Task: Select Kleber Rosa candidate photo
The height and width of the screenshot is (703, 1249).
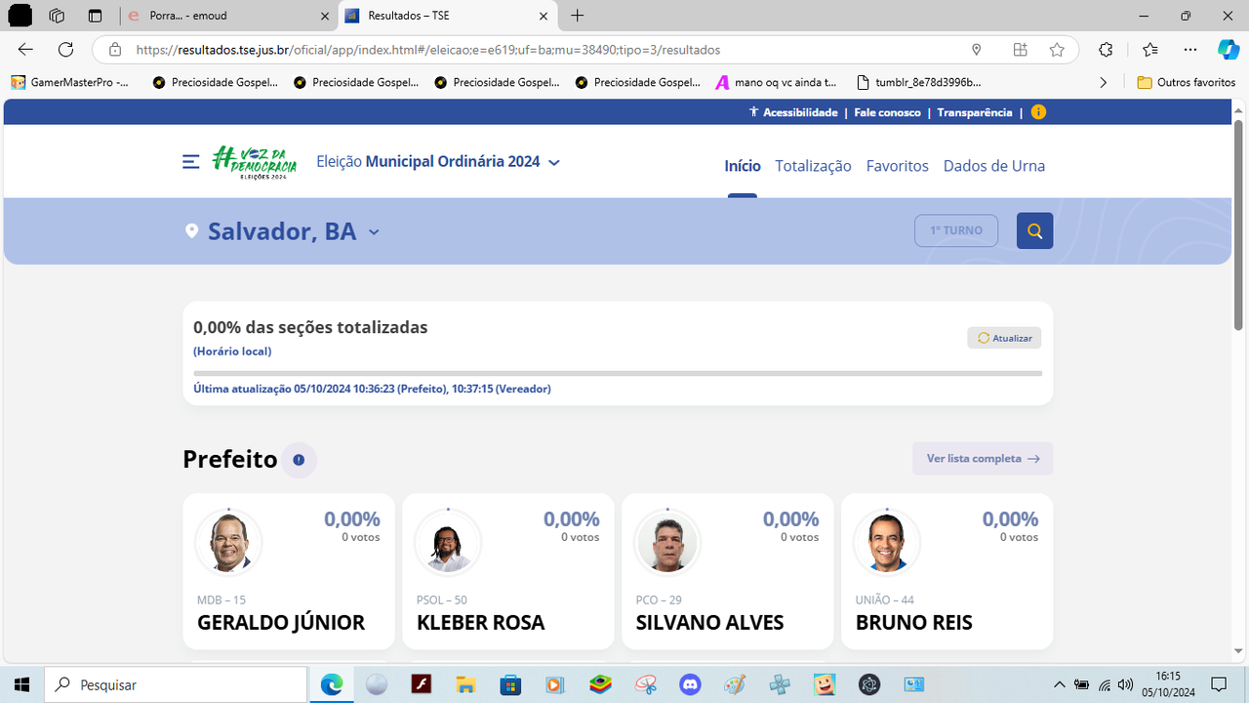Action: [x=448, y=542]
